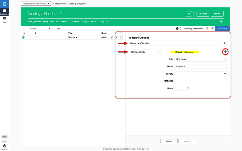Sort by the Title column header
Screen dimensions: 242x151
click(70, 33)
